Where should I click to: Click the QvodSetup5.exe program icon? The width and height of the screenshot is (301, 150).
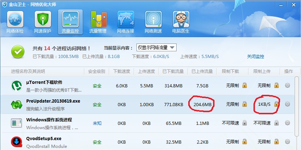(x=17, y=142)
